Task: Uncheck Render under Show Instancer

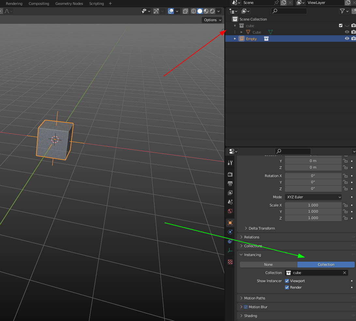Action: pyautogui.click(x=287, y=287)
